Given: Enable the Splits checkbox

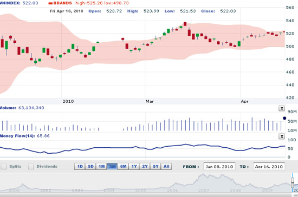Looking at the screenshot, I should [4, 167].
